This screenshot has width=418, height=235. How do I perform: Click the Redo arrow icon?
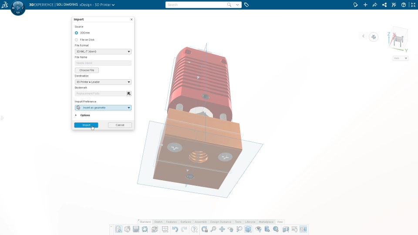(x=184, y=229)
